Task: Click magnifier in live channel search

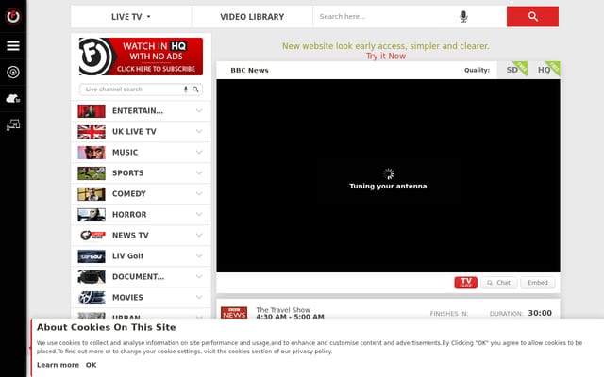Action: [195, 90]
